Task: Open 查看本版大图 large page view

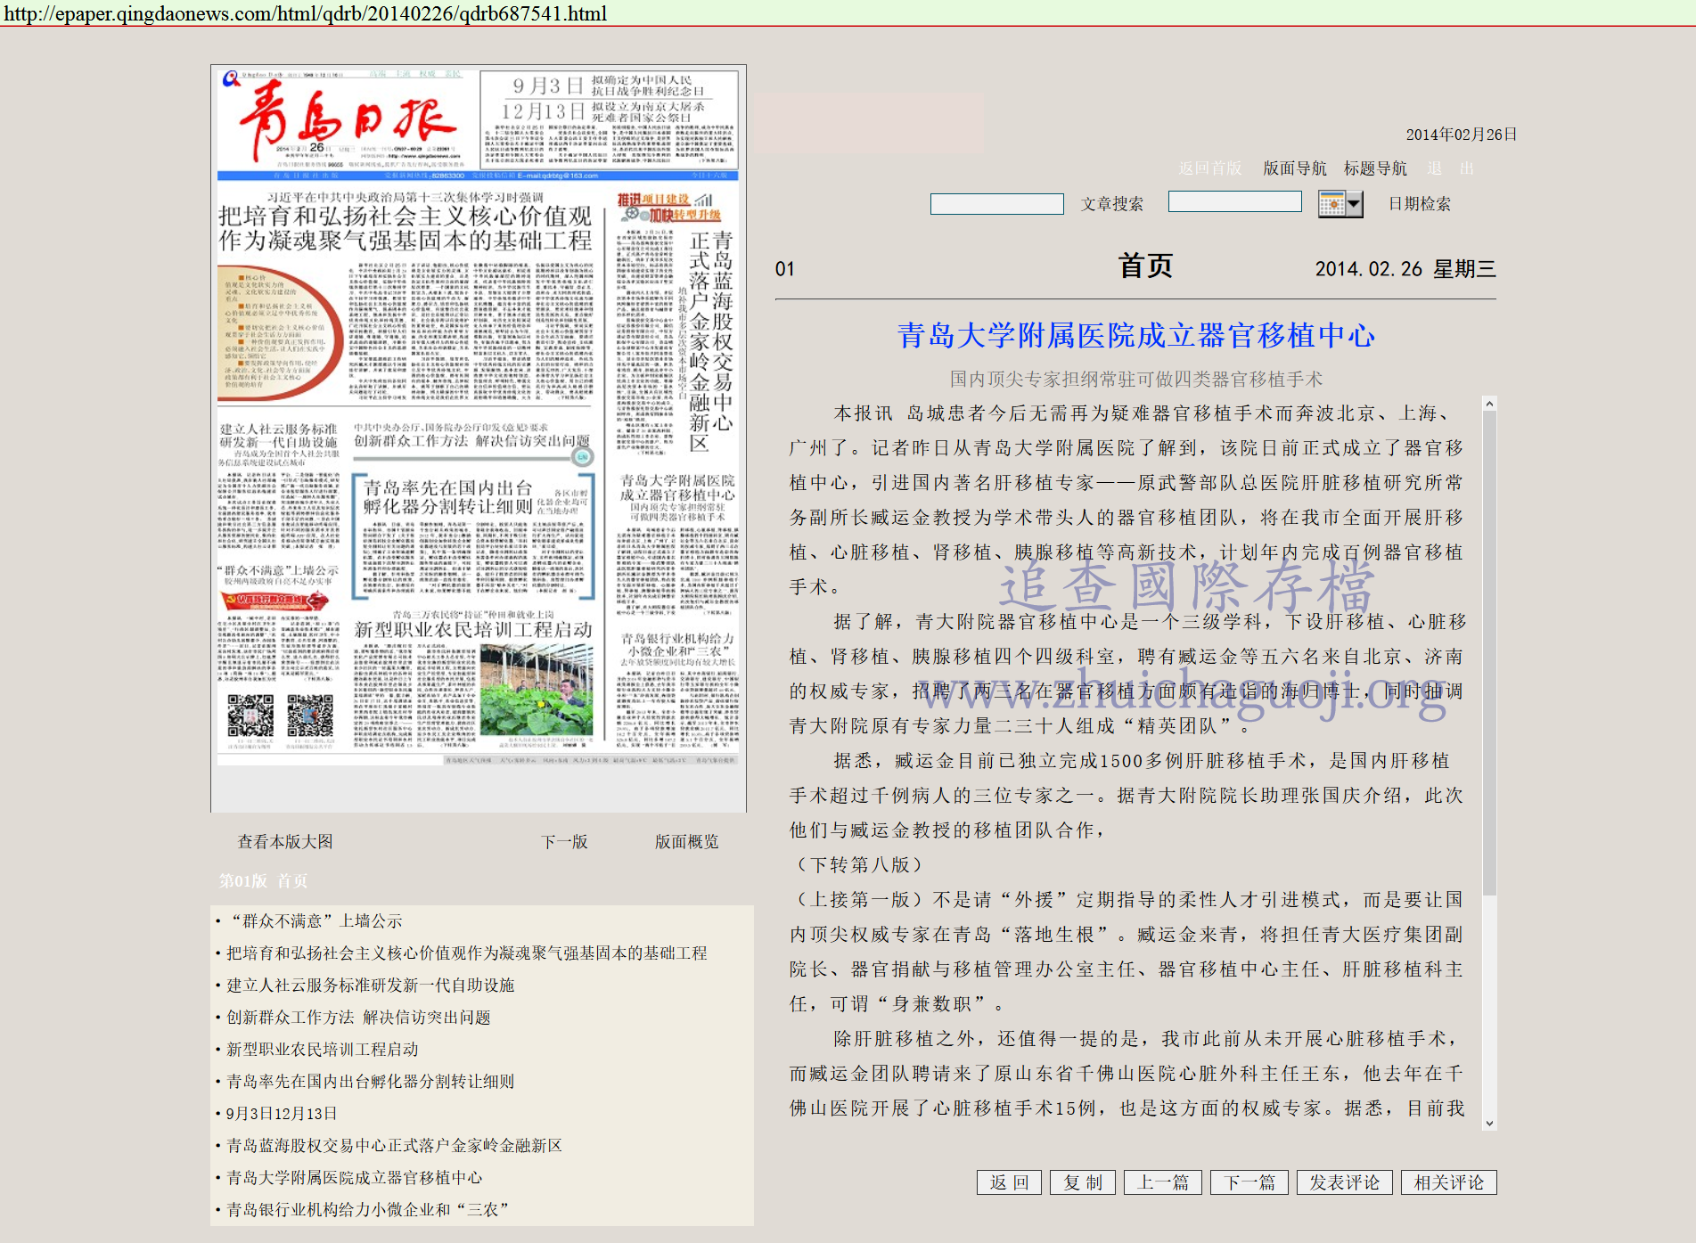Action: [x=285, y=842]
